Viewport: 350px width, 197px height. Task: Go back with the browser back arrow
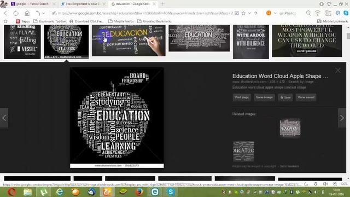click(x=5, y=13)
